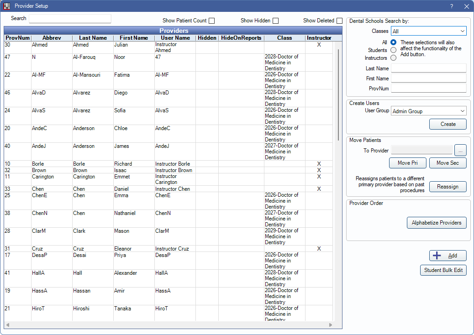The image size is (474, 335).
Task: Toggle the Show Hidden checkbox
Action: 275,21
